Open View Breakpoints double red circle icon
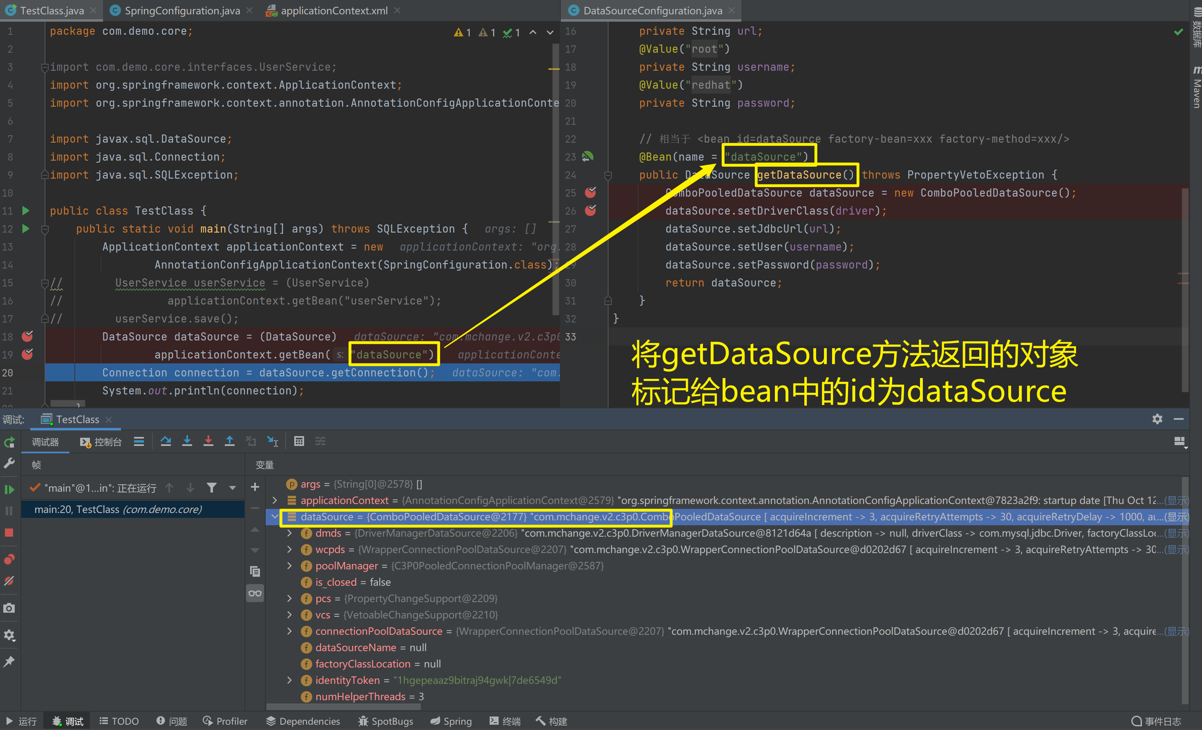The image size is (1202, 730). pyautogui.click(x=9, y=559)
